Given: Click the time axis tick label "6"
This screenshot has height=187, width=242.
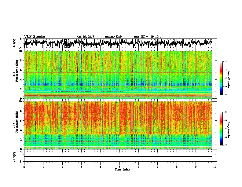Looking at the screenshot, I should click(x=139, y=167).
